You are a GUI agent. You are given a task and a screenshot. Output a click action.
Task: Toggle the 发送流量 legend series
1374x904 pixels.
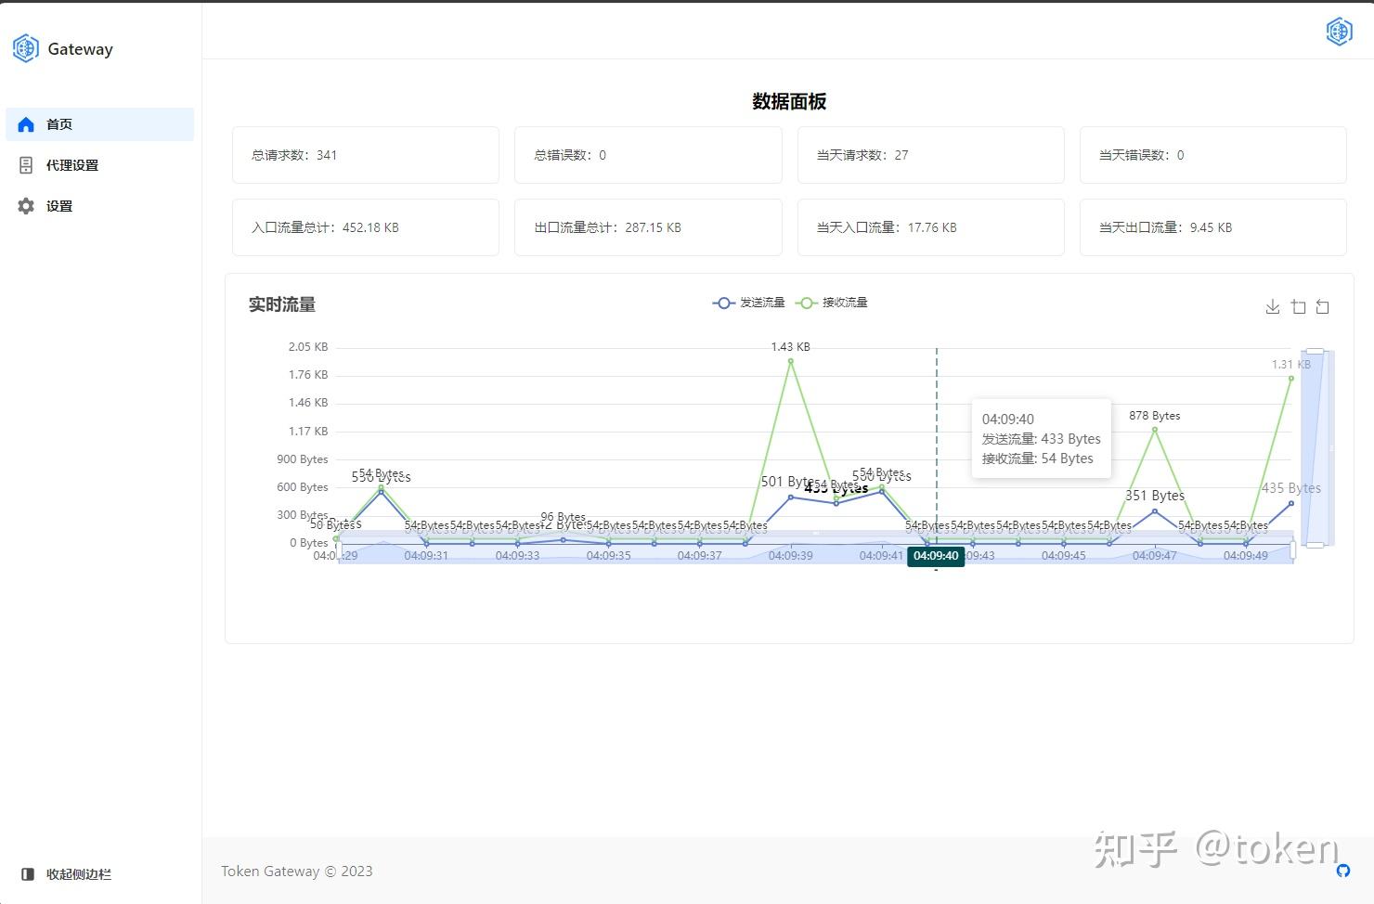tap(748, 302)
